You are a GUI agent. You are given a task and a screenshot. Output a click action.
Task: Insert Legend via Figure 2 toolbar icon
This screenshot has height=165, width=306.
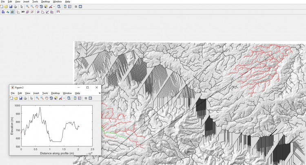click(80, 98)
